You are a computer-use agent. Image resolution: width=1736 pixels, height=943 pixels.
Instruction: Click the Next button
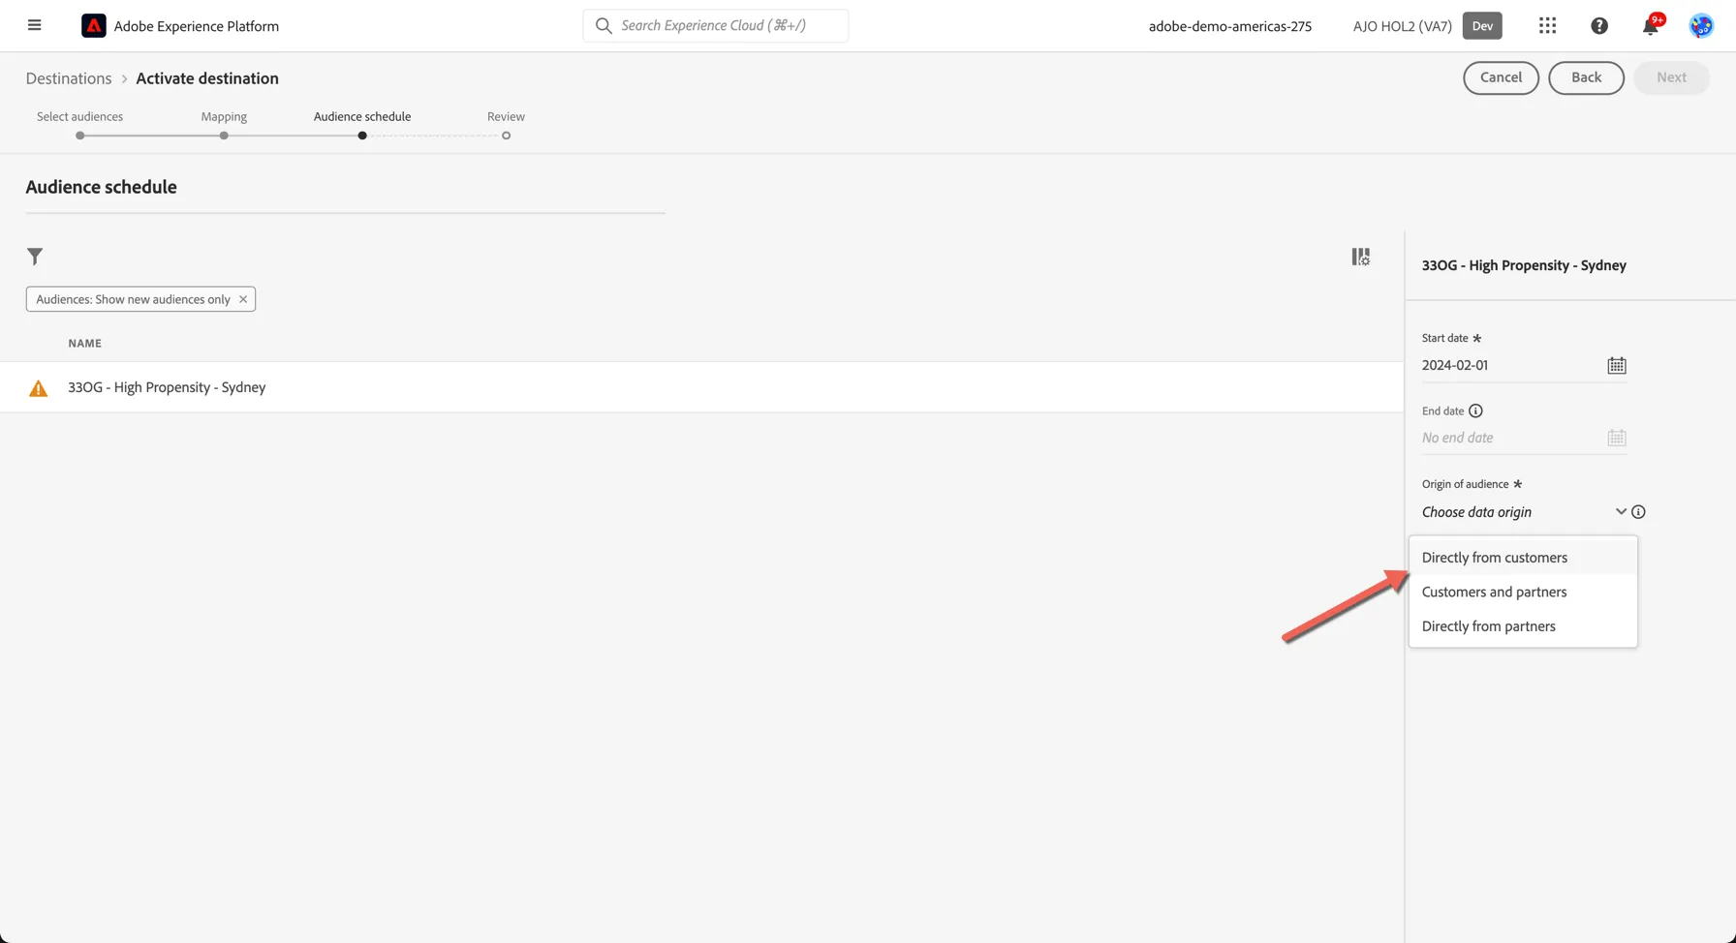tap(1671, 77)
